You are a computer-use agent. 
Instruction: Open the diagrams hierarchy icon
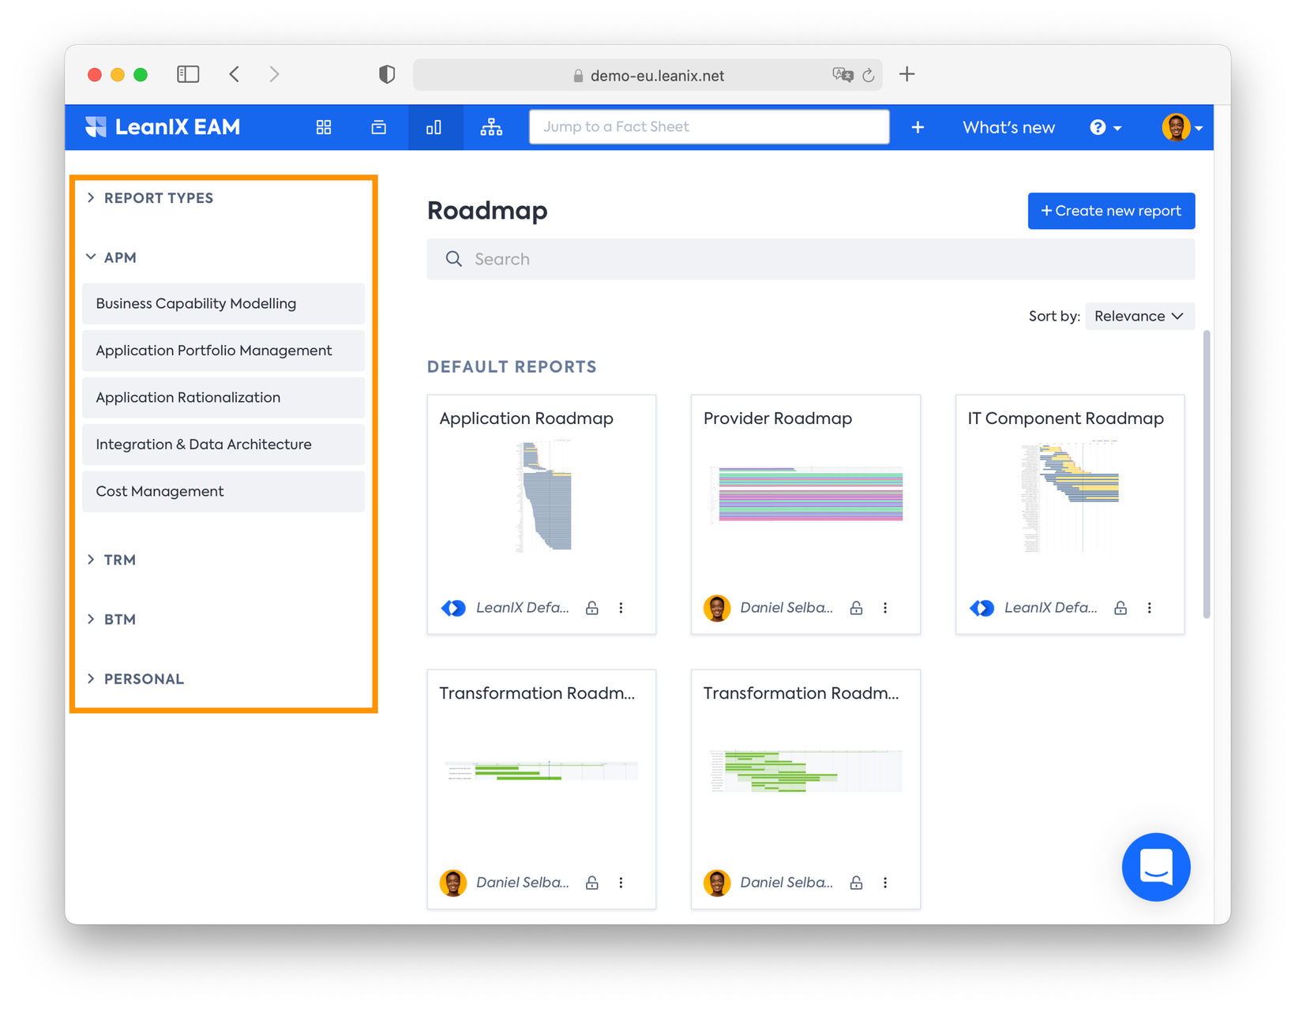[x=491, y=127]
